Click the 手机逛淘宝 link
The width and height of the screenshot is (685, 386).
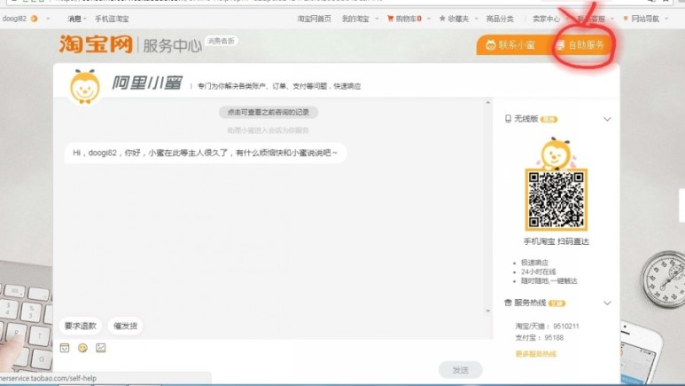(112, 19)
